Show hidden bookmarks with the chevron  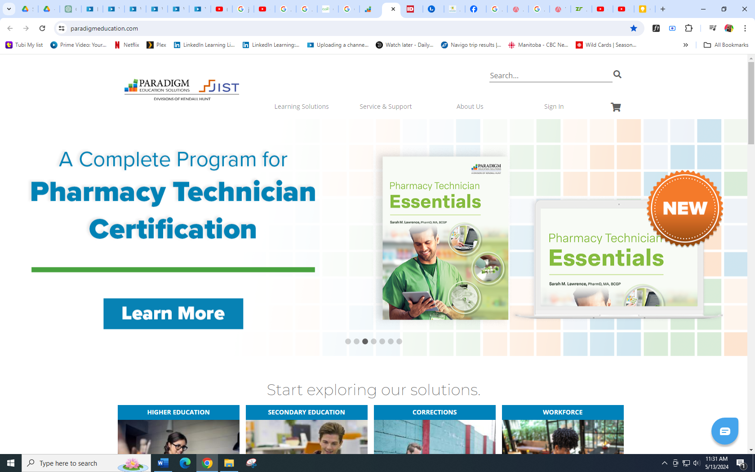click(685, 45)
